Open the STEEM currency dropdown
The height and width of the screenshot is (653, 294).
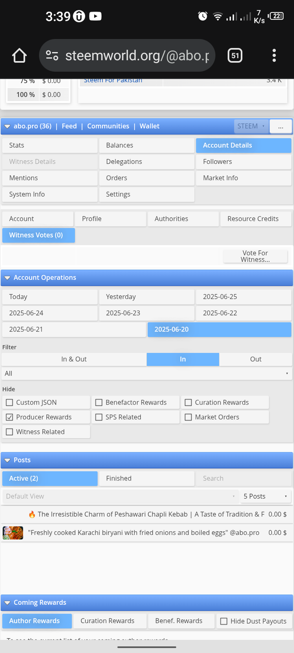click(x=251, y=126)
